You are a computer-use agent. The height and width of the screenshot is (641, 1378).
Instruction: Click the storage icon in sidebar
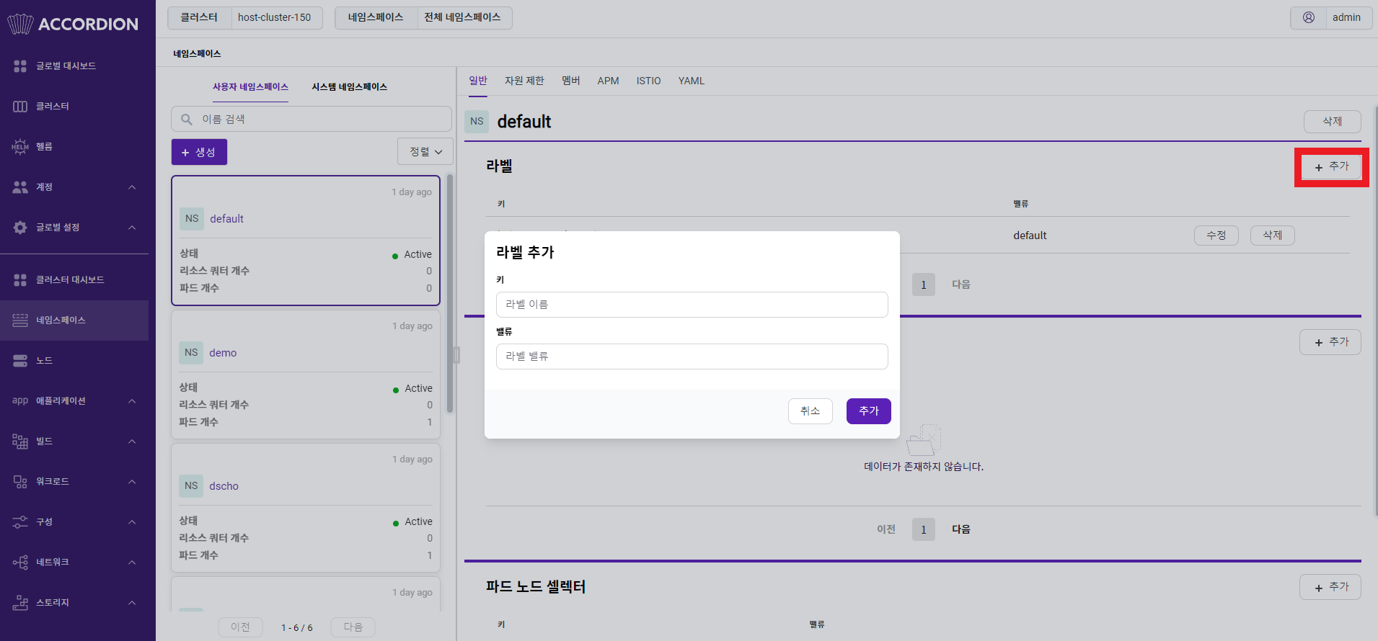[20, 603]
